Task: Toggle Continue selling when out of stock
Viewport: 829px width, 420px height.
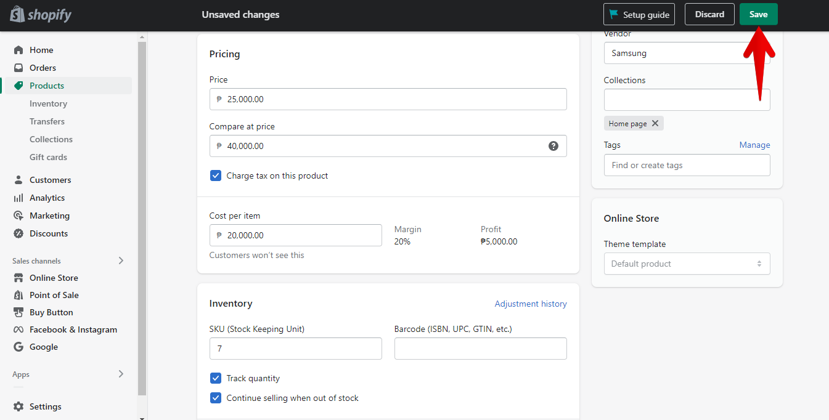Action: [x=216, y=398]
